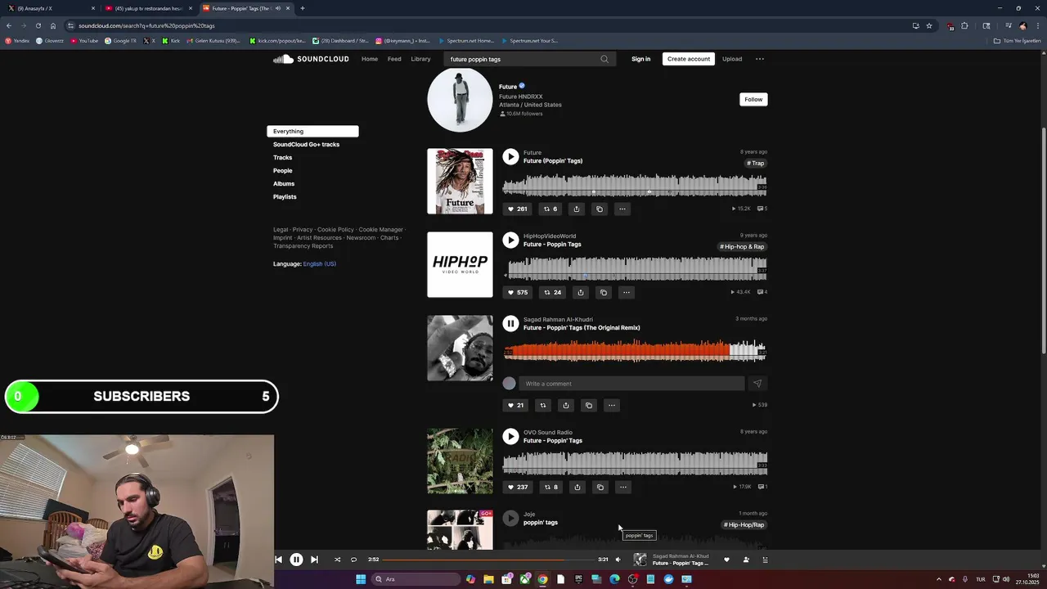Copy link of the OVO Sound Radio track
This screenshot has height=589, width=1047.
tap(600, 487)
